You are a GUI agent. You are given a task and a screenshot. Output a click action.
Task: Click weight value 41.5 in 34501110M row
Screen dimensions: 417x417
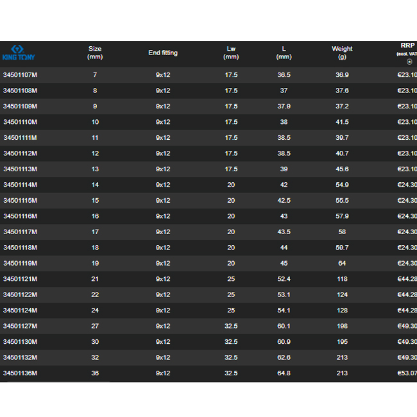[x=342, y=122]
